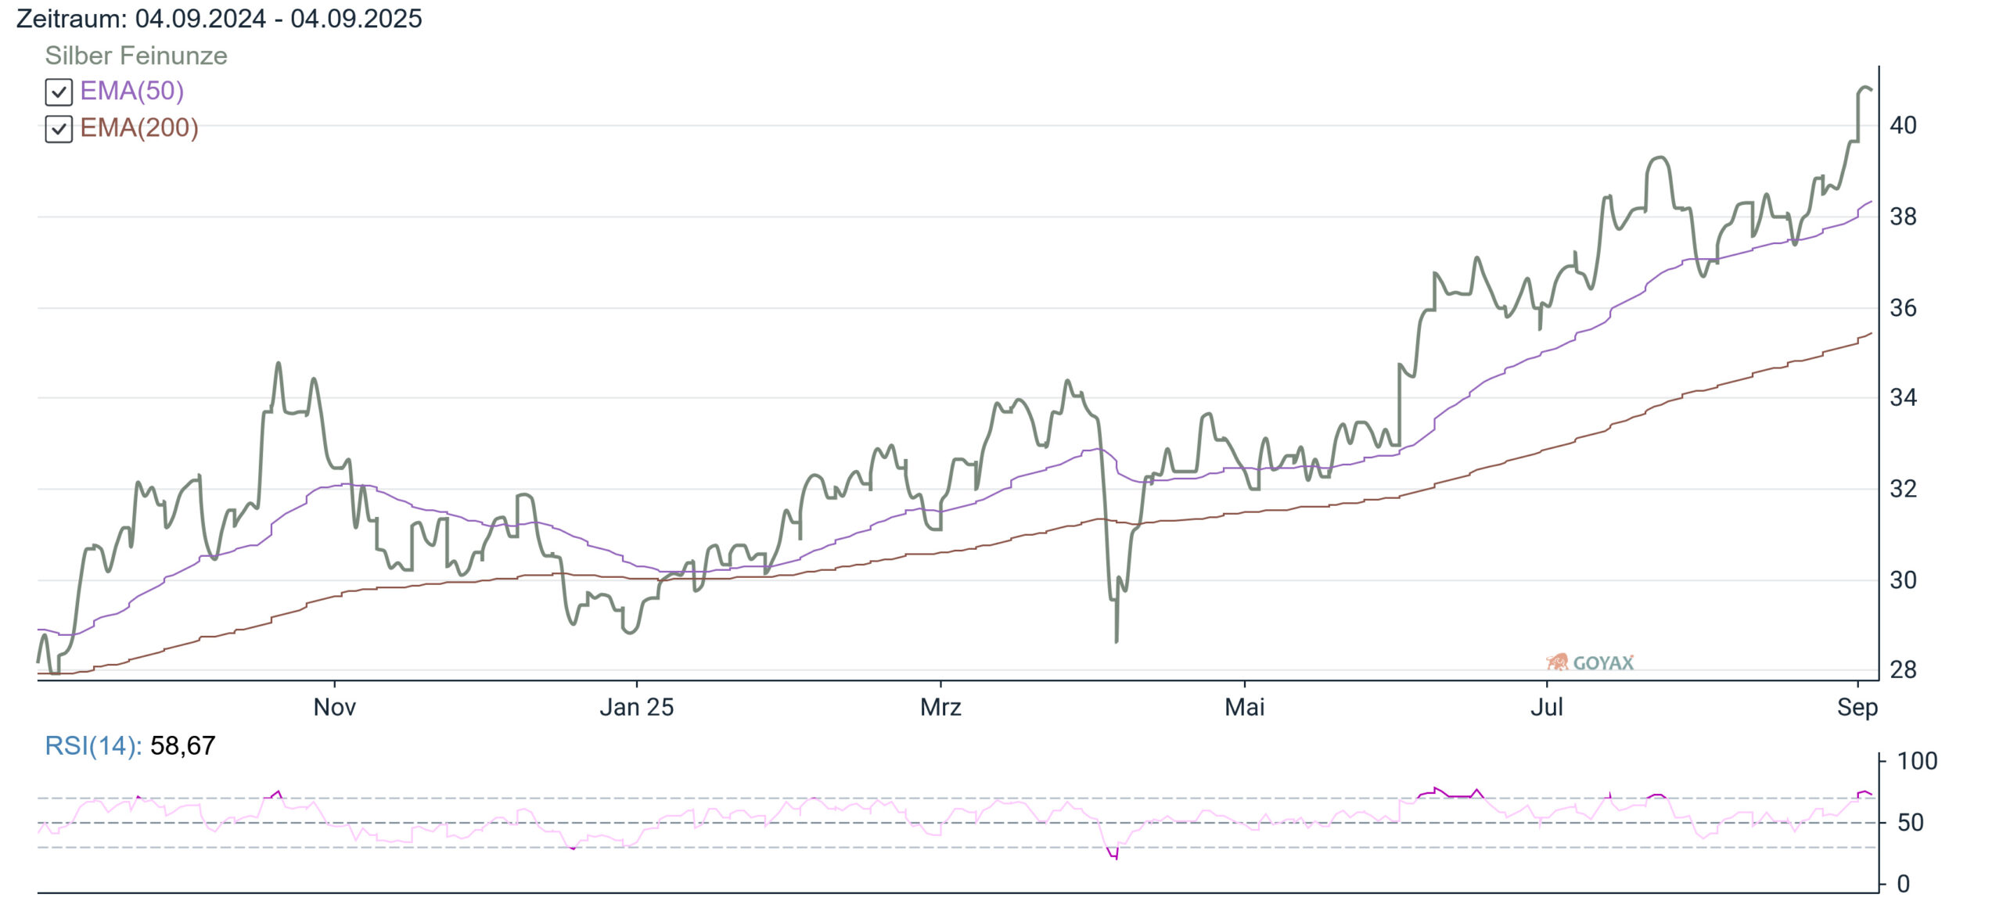Click the RSI(14) indicator label
2003x901 pixels.
pyautogui.click(x=93, y=746)
